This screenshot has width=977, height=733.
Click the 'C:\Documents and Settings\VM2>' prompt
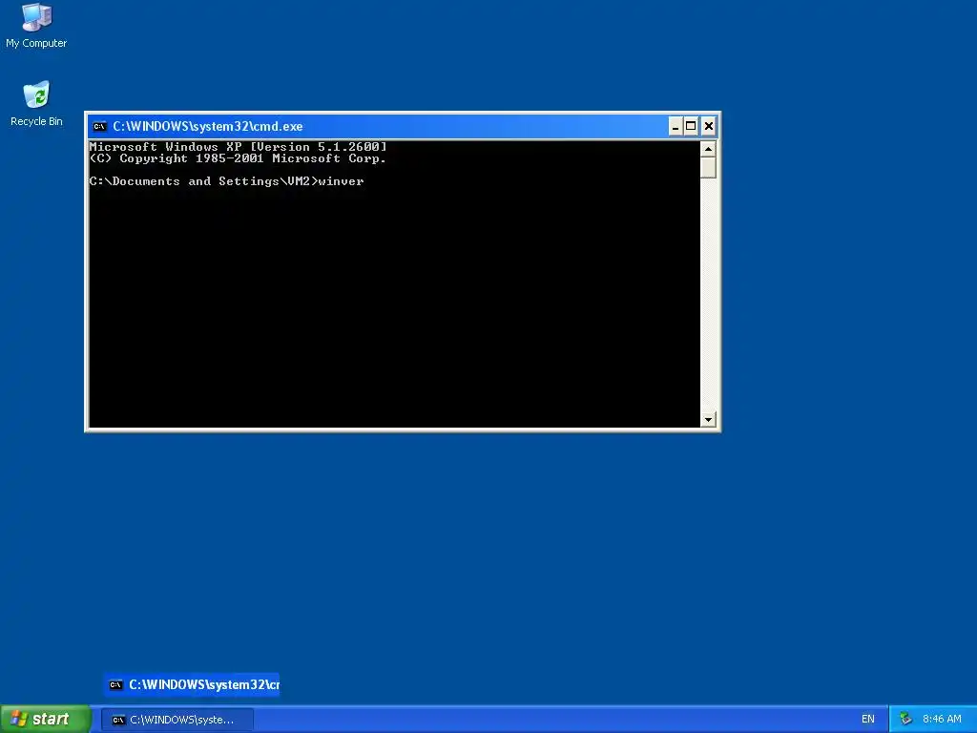coord(203,181)
